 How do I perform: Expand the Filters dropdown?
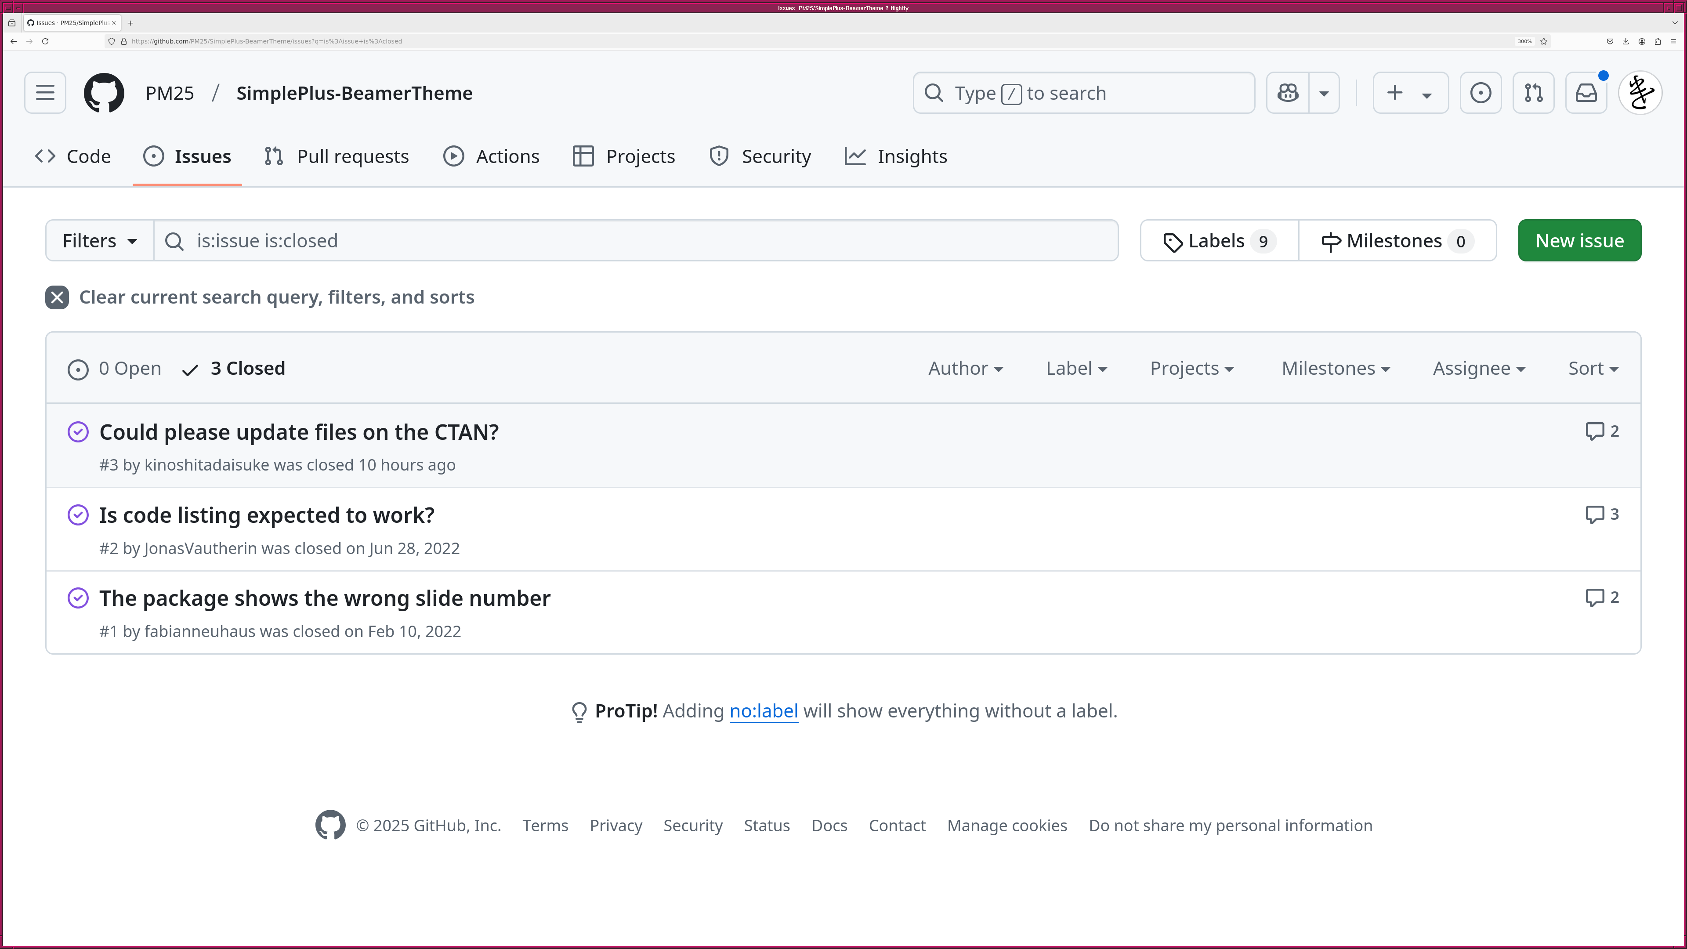[100, 241]
